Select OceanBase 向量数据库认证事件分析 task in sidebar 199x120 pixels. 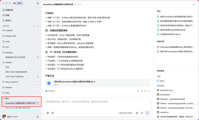pos(20,103)
